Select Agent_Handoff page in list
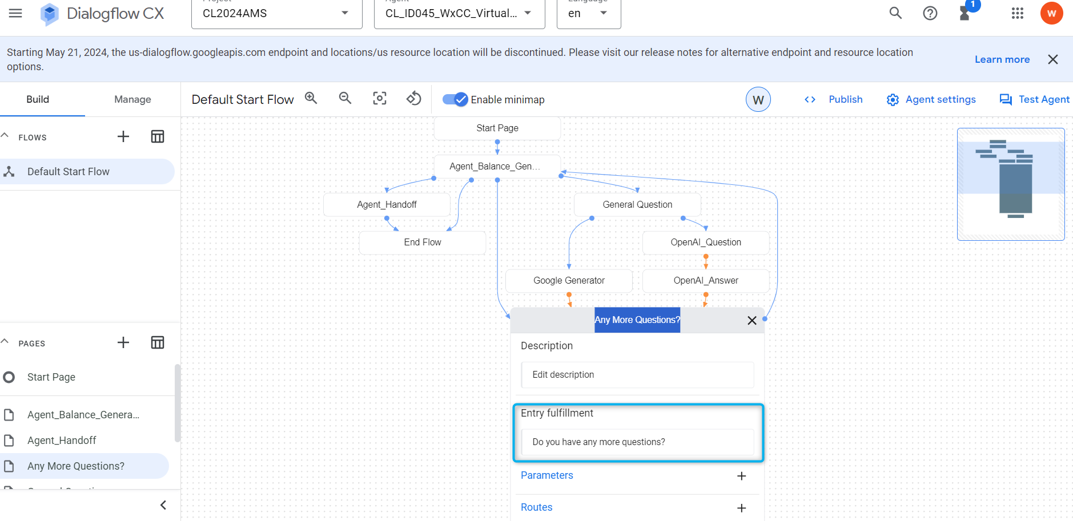This screenshot has width=1073, height=521. tap(86, 441)
